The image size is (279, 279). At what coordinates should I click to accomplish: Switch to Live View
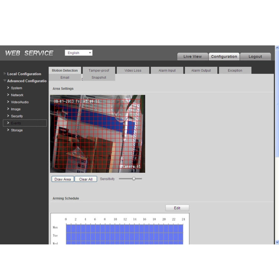(193, 57)
